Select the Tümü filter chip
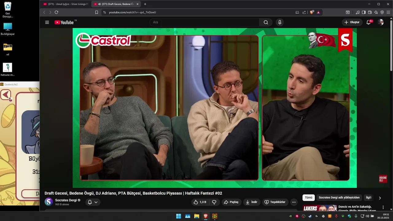This screenshot has width=393, height=221. pos(309,198)
